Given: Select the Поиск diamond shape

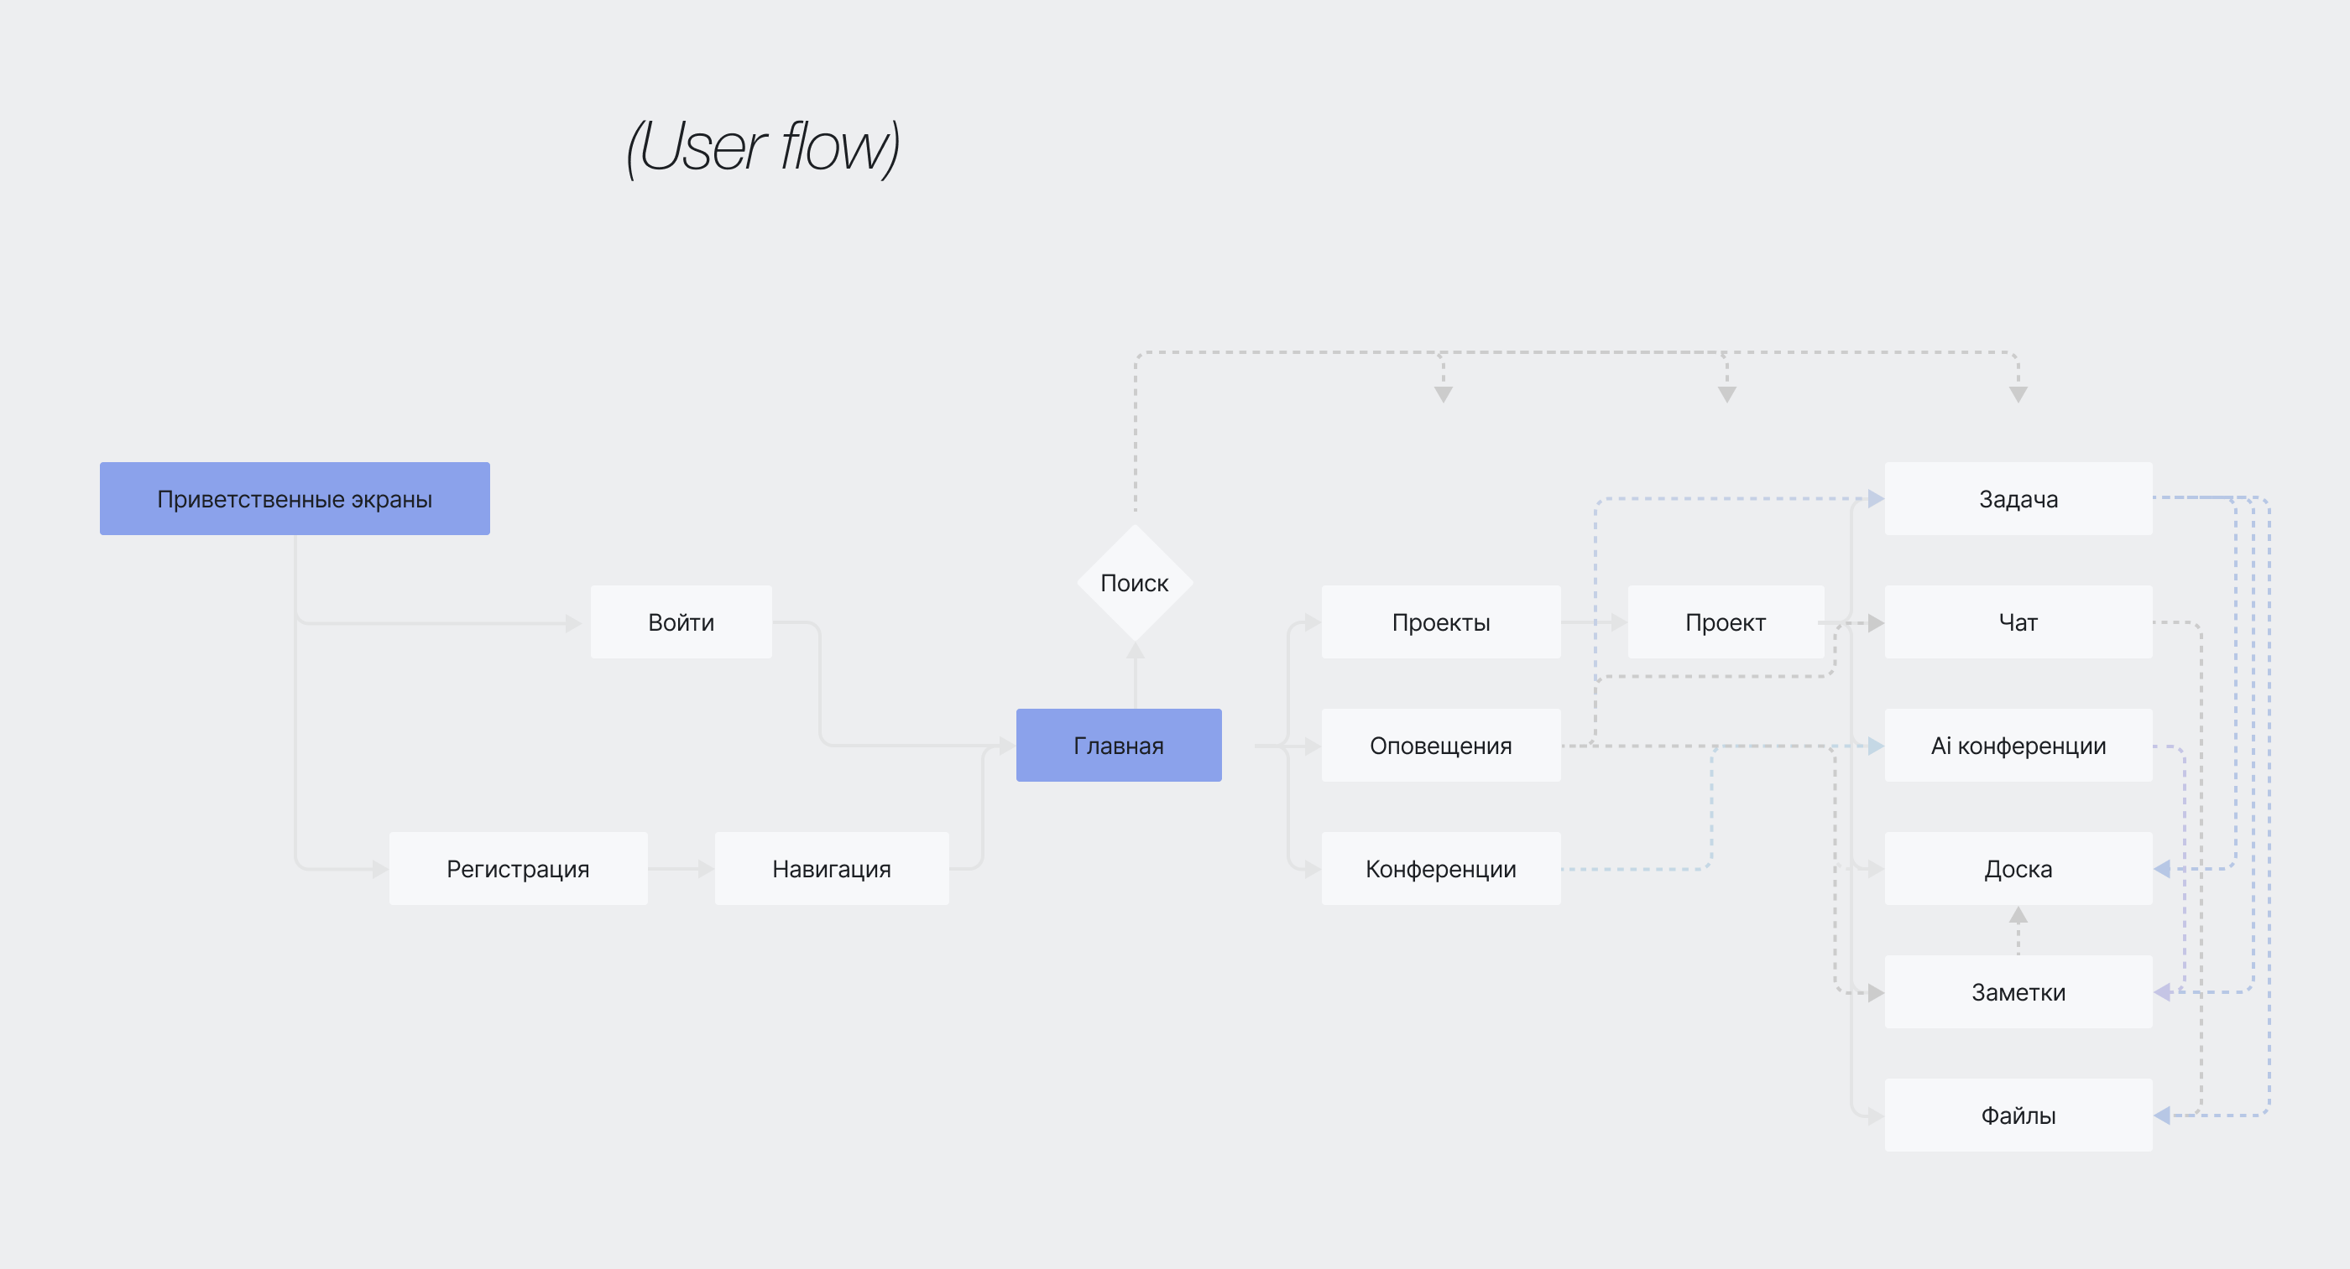Looking at the screenshot, I should pos(1134,583).
